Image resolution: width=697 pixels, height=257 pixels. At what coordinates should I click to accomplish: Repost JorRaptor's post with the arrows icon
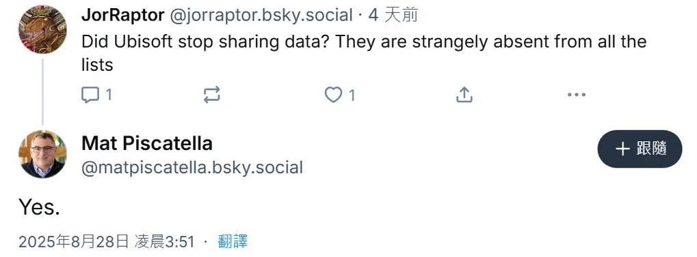[x=211, y=94]
